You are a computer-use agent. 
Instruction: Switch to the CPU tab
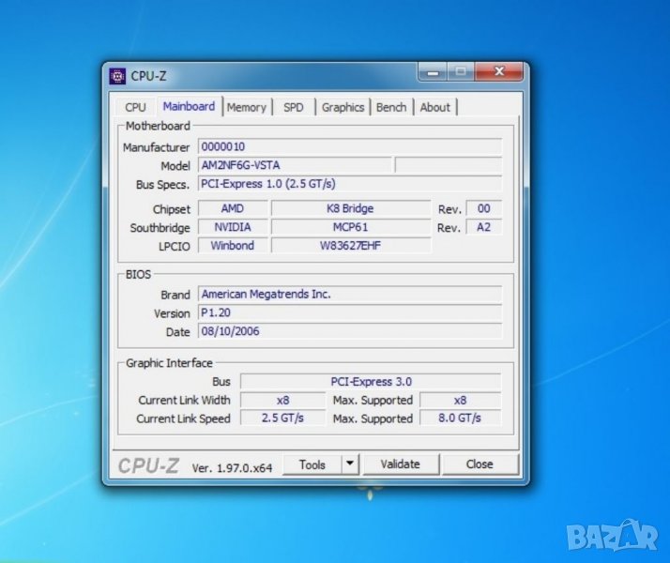pos(135,107)
